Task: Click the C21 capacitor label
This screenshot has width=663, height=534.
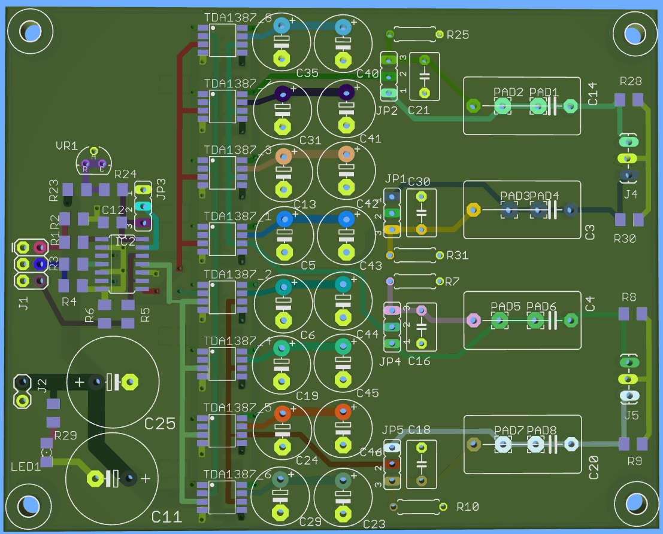Action: [x=419, y=111]
